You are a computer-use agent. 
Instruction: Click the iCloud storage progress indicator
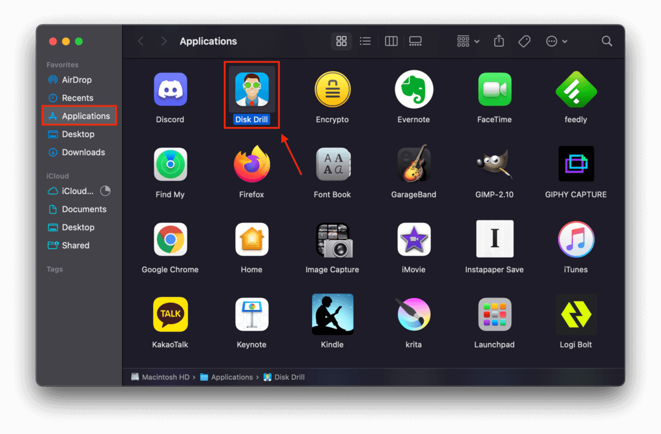[x=105, y=191]
